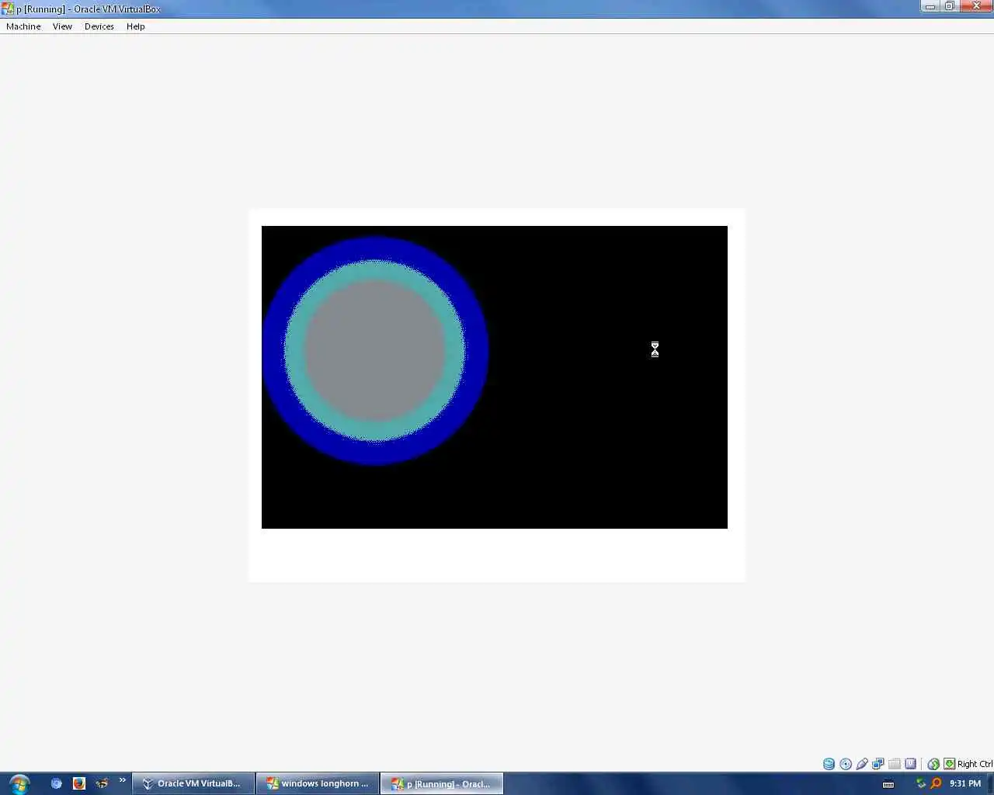The image size is (994, 795).
Task: Switch to the windows longhorn taskbar button
Action: click(318, 783)
